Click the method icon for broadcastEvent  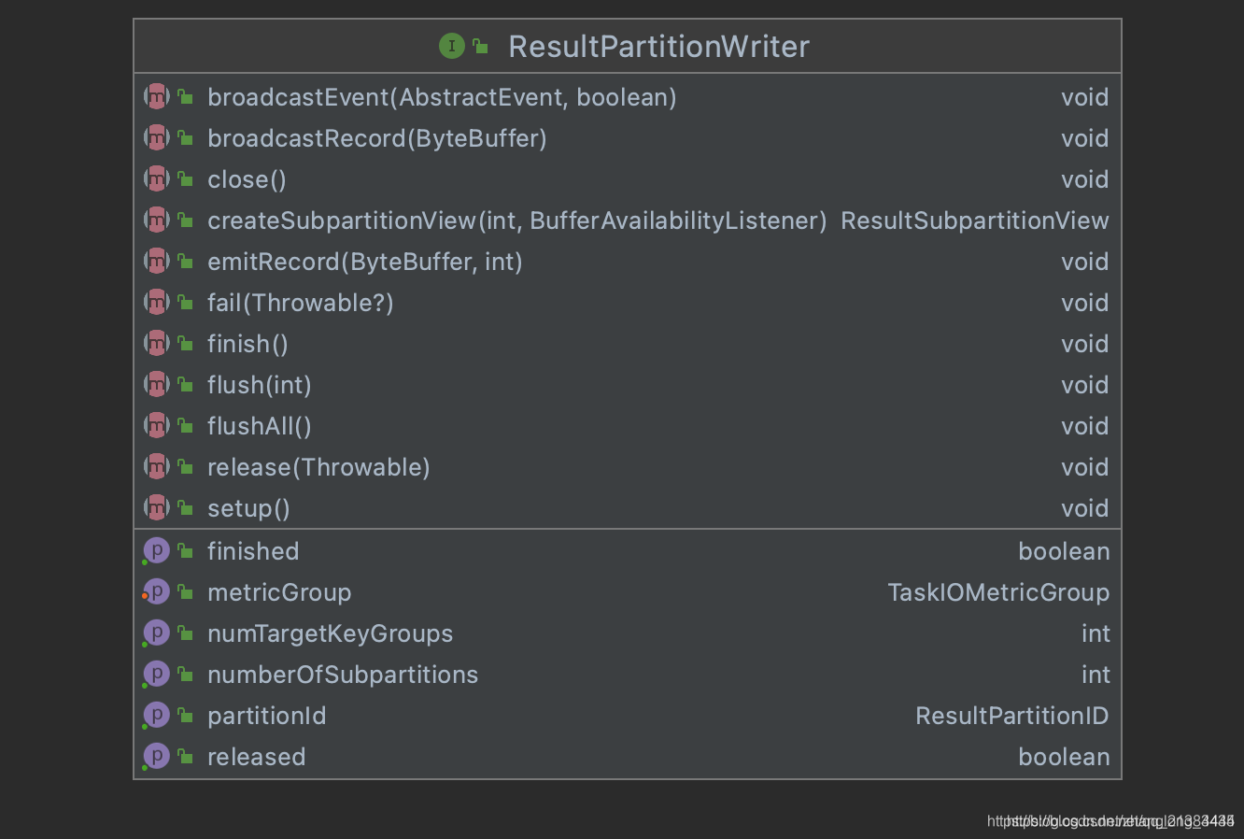tap(157, 96)
